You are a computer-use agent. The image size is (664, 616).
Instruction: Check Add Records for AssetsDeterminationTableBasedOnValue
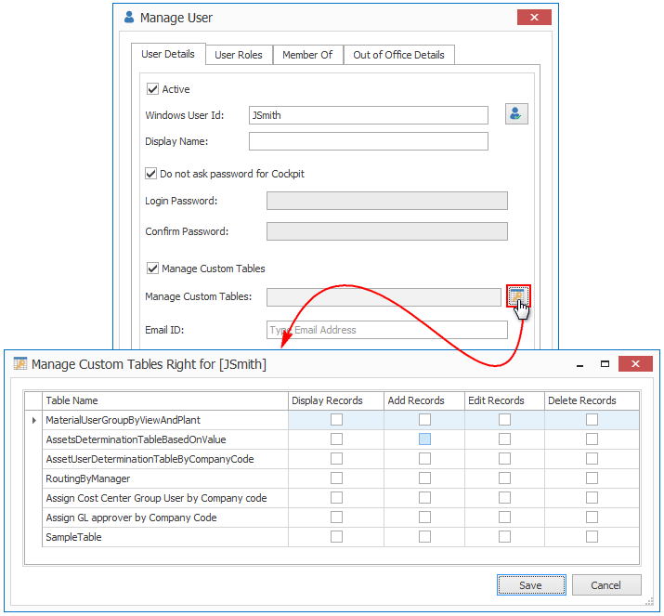424,439
